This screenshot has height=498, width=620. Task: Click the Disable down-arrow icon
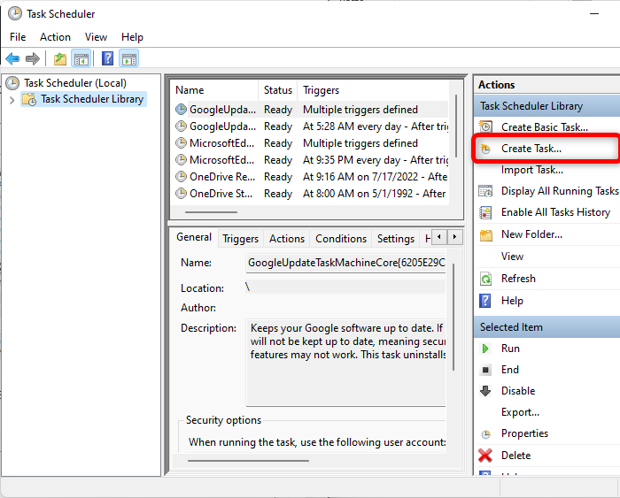point(485,391)
